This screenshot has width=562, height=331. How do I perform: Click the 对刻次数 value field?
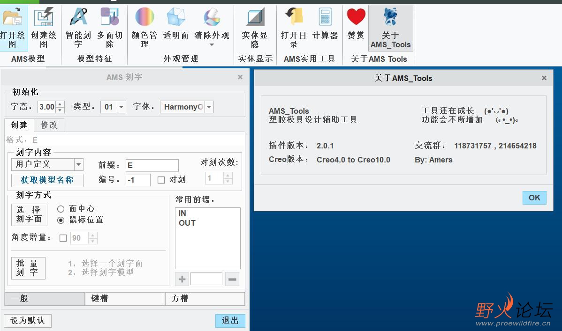(x=215, y=178)
